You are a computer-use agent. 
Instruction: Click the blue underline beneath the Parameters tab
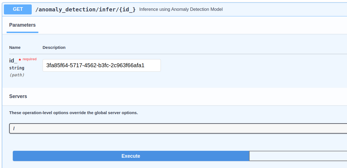pos(22,32)
